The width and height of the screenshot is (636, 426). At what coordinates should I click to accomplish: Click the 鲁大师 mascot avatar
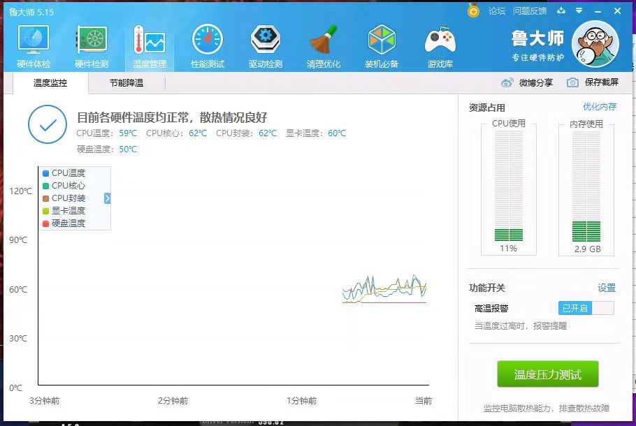pyautogui.click(x=595, y=44)
